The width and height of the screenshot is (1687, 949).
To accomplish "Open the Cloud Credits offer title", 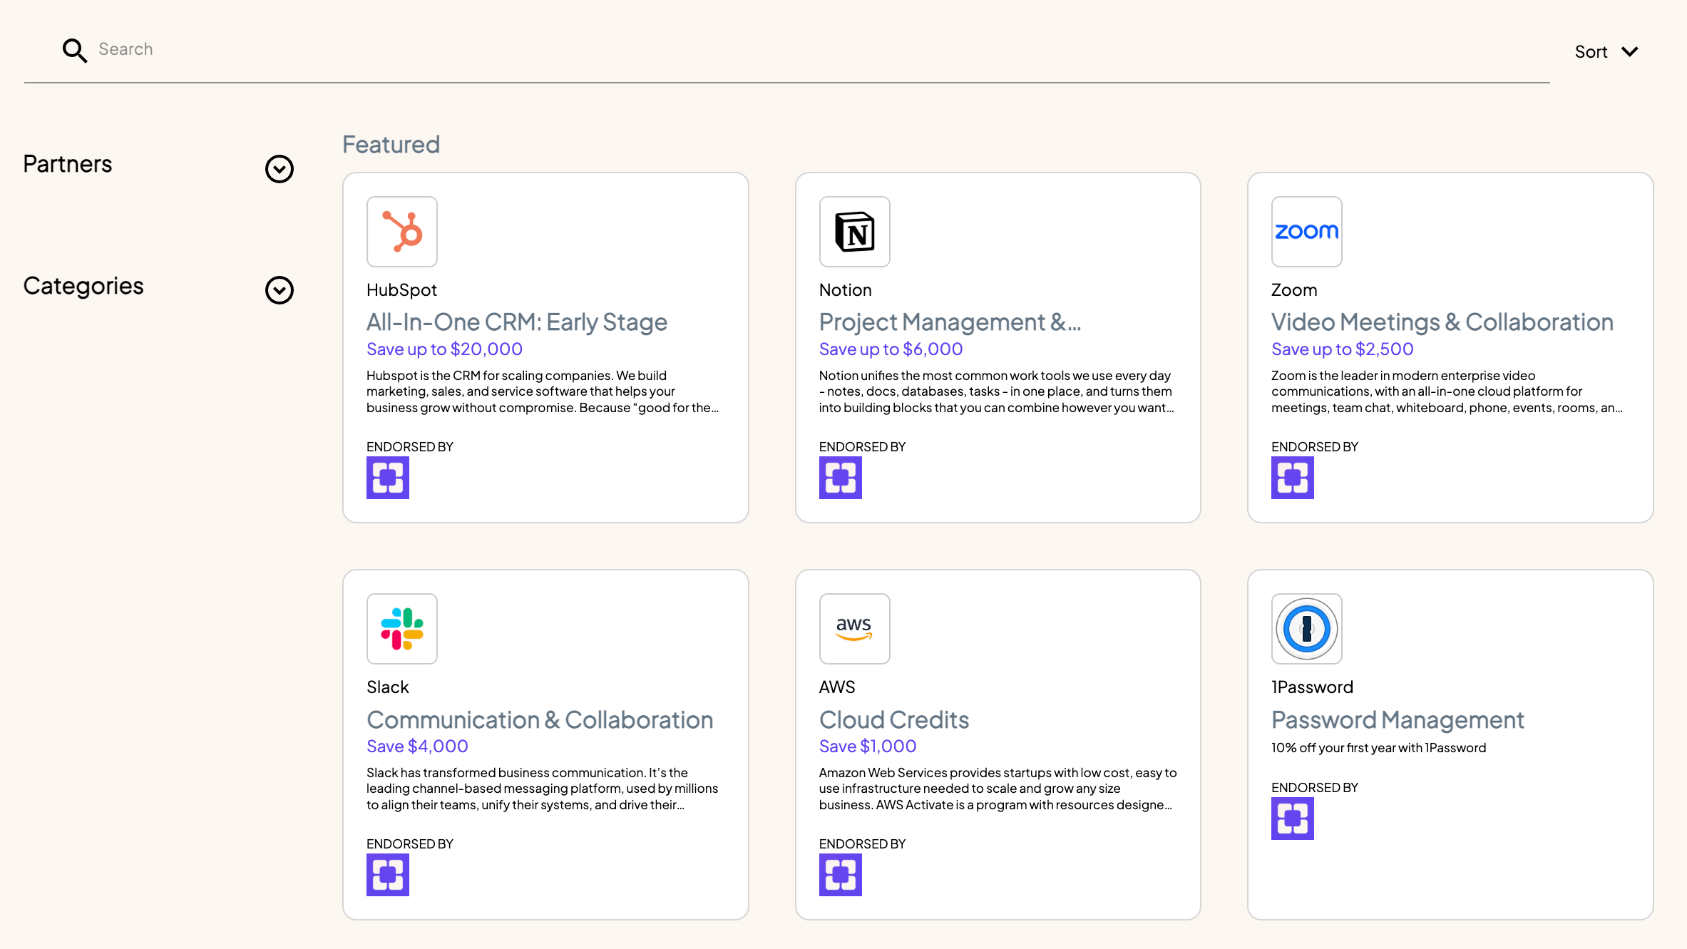I will click(893, 720).
